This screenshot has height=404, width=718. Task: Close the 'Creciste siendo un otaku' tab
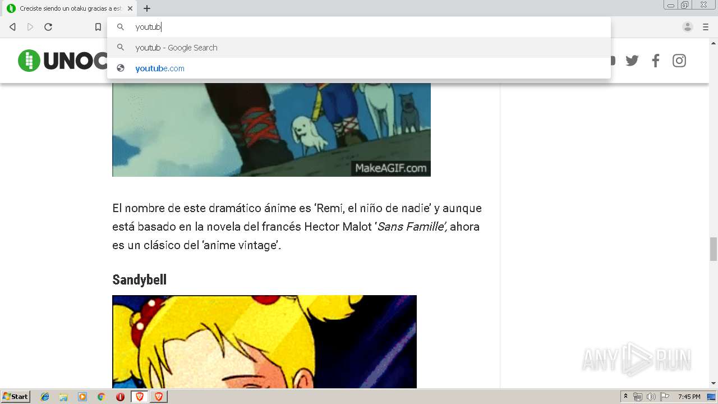coord(130,8)
